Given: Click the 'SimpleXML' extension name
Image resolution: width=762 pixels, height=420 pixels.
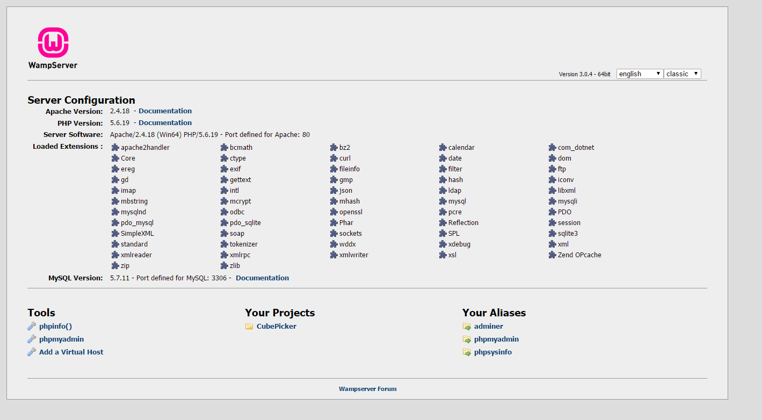Looking at the screenshot, I should coord(137,234).
